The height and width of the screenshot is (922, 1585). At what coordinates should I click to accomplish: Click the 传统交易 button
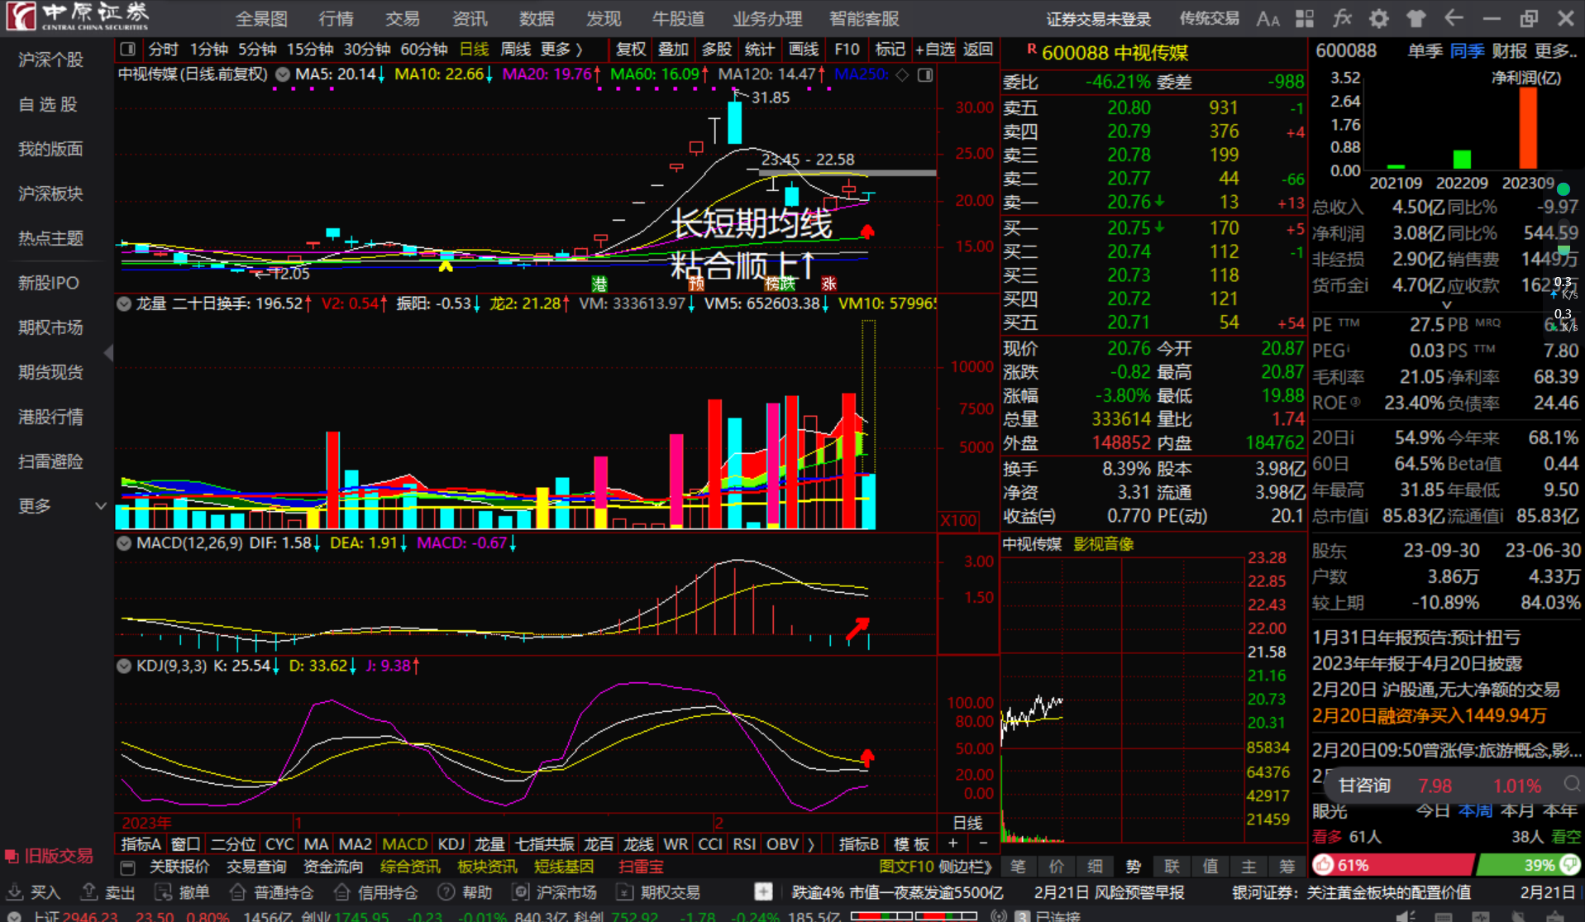(1209, 19)
